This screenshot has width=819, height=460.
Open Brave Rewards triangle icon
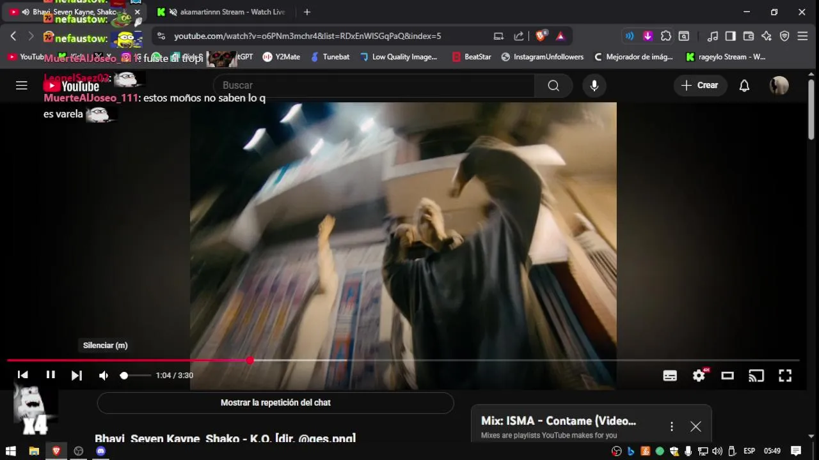[x=561, y=36]
